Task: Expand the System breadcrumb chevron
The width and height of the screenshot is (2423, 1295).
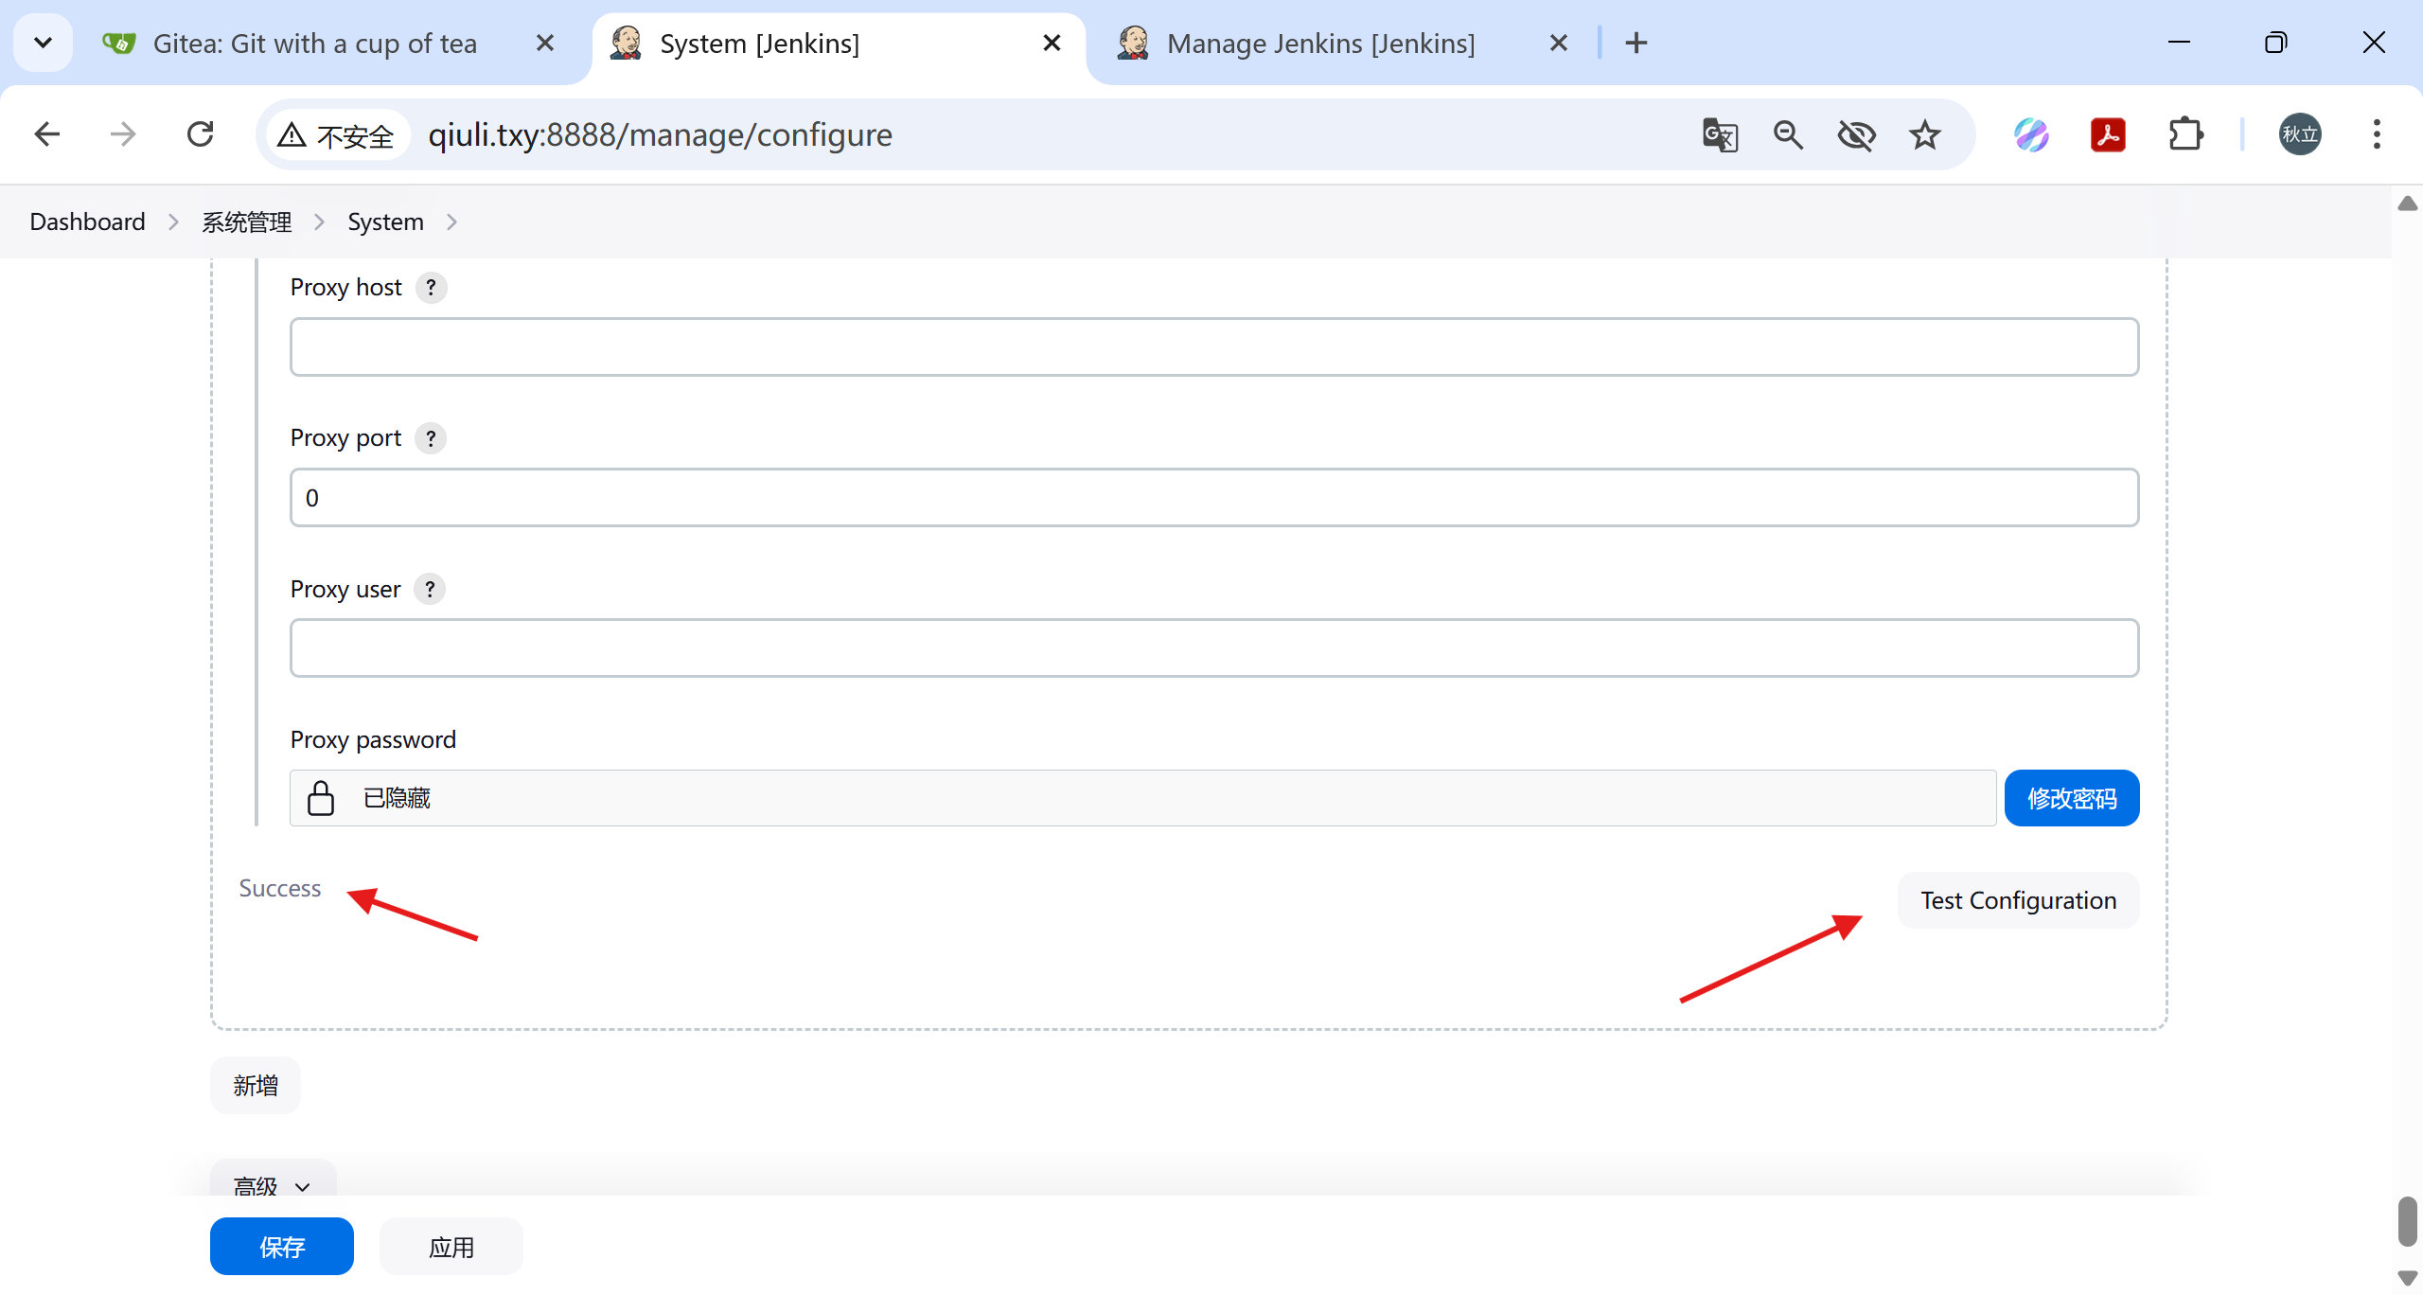Action: tap(451, 222)
